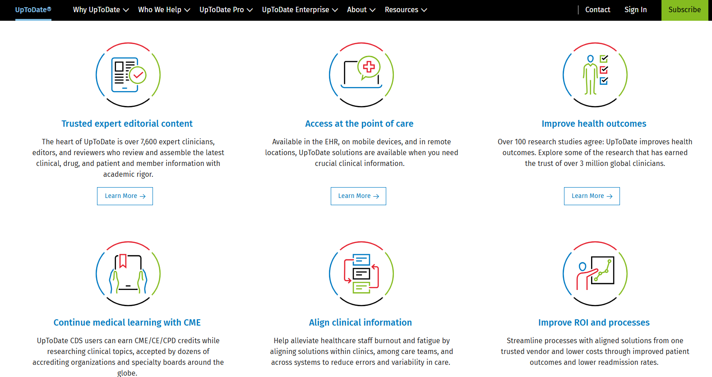This screenshot has width=712, height=377.
Task: Go to the Contact page
Action: click(x=598, y=9)
